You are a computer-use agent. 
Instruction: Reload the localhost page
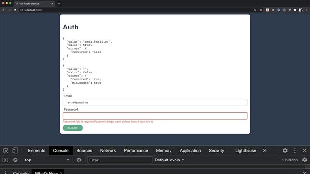(x=15, y=10)
